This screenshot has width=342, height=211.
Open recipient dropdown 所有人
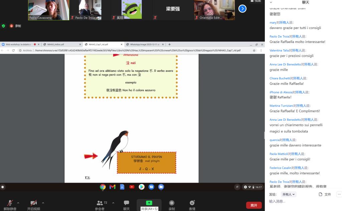tap(289, 194)
